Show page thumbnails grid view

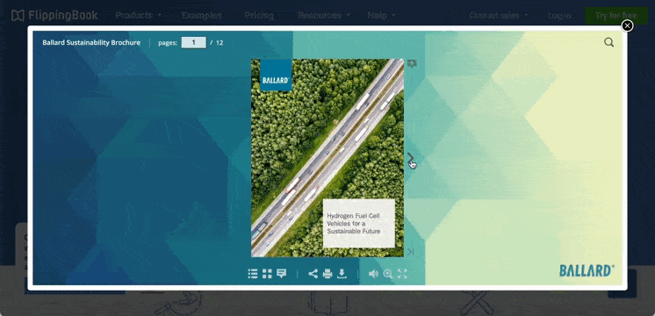[x=267, y=274]
